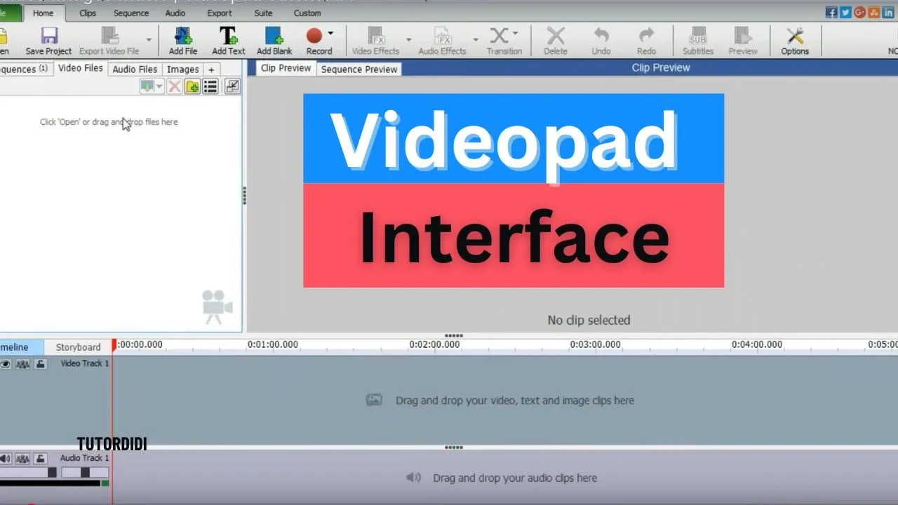This screenshot has width=898, height=505.
Task: Expand the Transition dropdown arrow
Action: tap(516, 33)
